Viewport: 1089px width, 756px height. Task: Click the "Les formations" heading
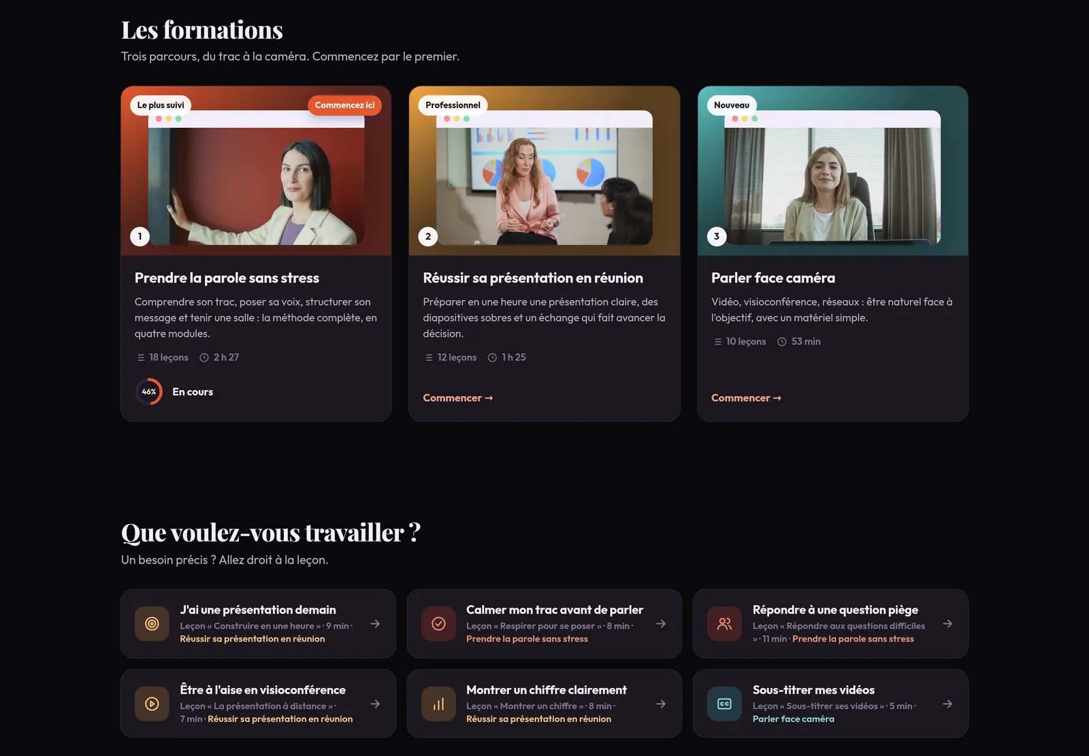click(x=202, y=30)
